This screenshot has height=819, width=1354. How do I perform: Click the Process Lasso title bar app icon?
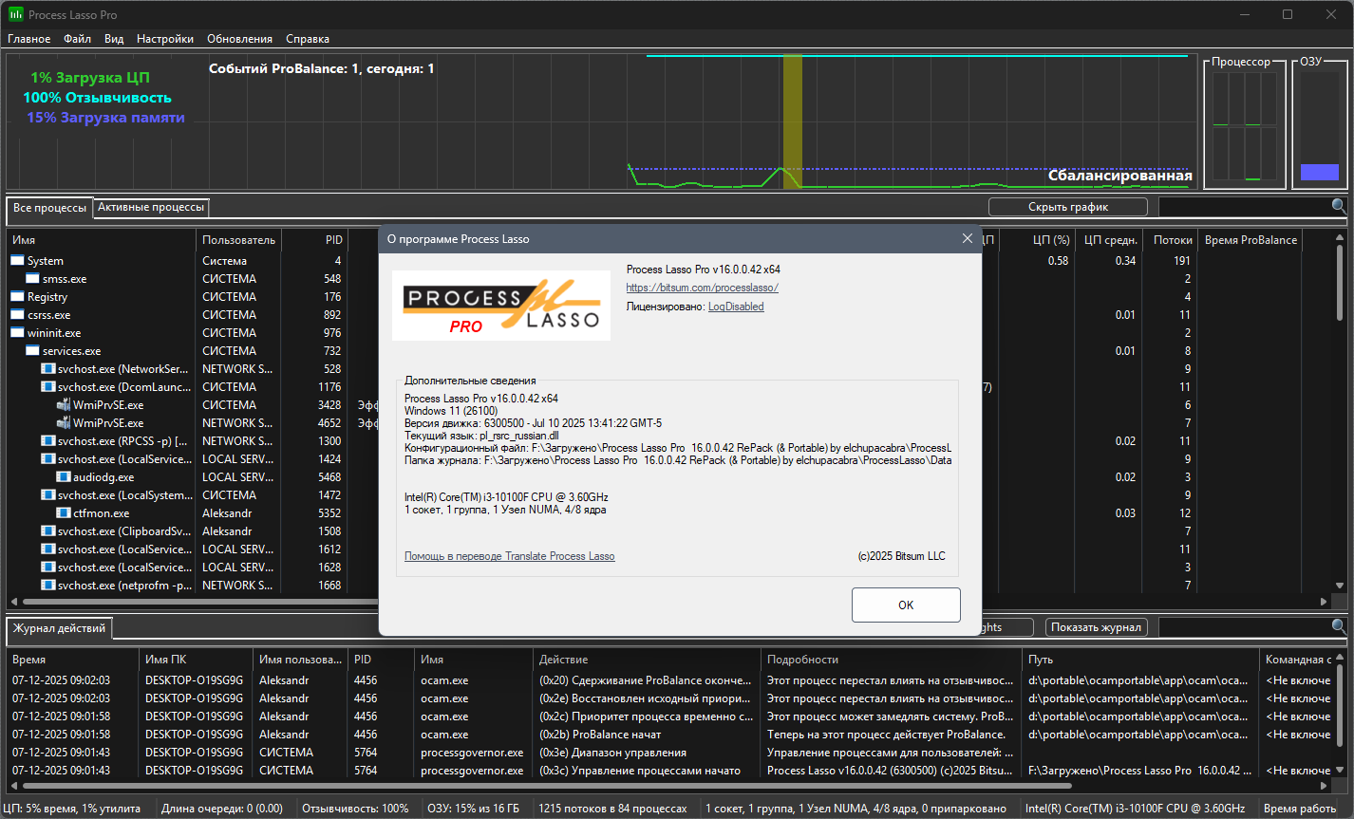[16, 14]
